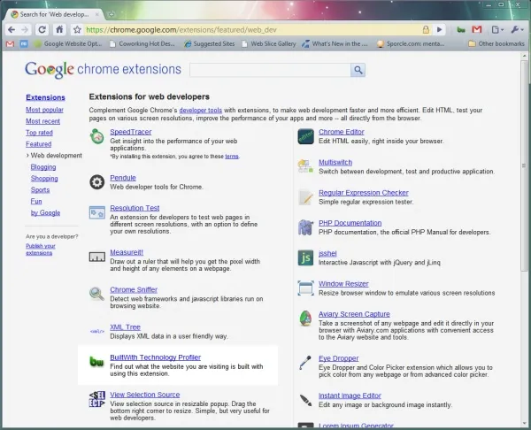Open the blue bookmark icon next to Gmail
The height and width of the screenshot is (430, 531).
click(x=24, y=43)
